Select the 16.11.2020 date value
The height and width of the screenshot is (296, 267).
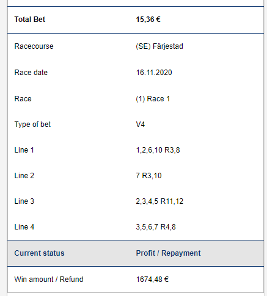[x=154, y=73]
